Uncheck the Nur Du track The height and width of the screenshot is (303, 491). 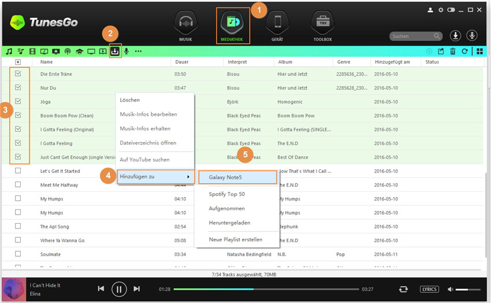[18, 87]
